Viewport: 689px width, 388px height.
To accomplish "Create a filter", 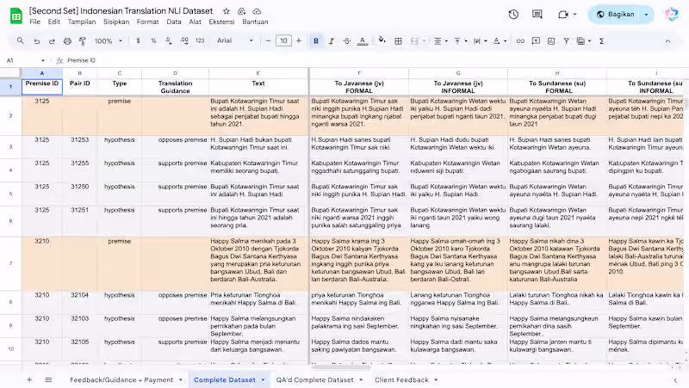I will pos(567,40).
